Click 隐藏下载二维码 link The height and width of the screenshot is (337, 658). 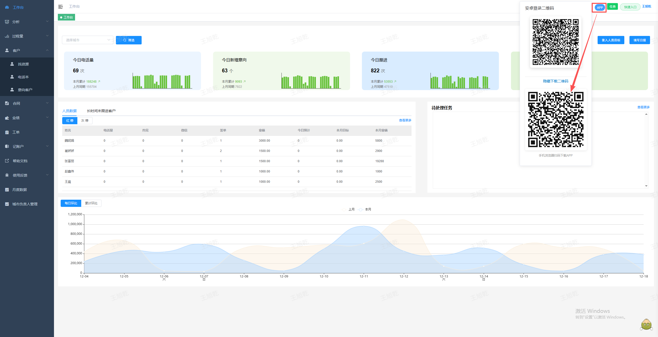coord(555,81)
